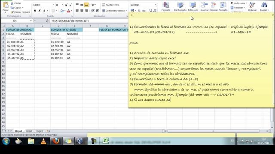Screen dimensions: 275x154
Task: Click the Pegar paste icon
Action: pos(6,5)
